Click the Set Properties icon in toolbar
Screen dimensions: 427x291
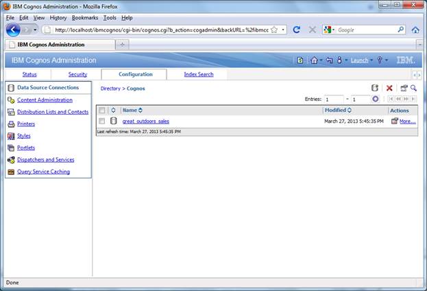(x=404, y=88)
